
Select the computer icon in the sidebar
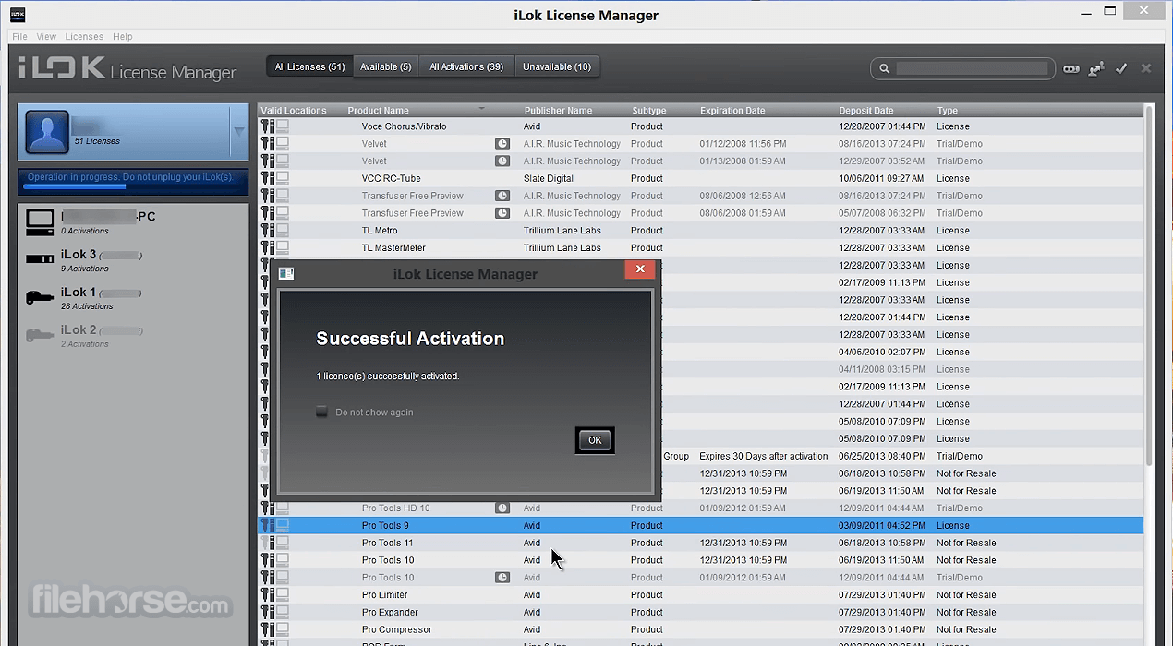(x=40, y=221)
